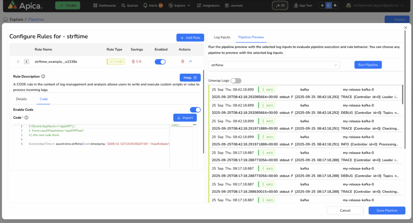Switch to the Log Inputs tab
The width and height of the screenshot is (413, 223).
point(222,37)
